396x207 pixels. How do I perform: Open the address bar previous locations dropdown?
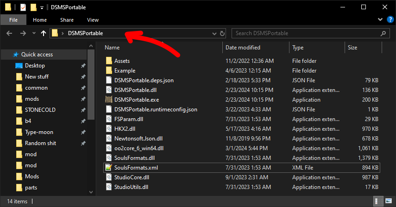pos(214,33)
